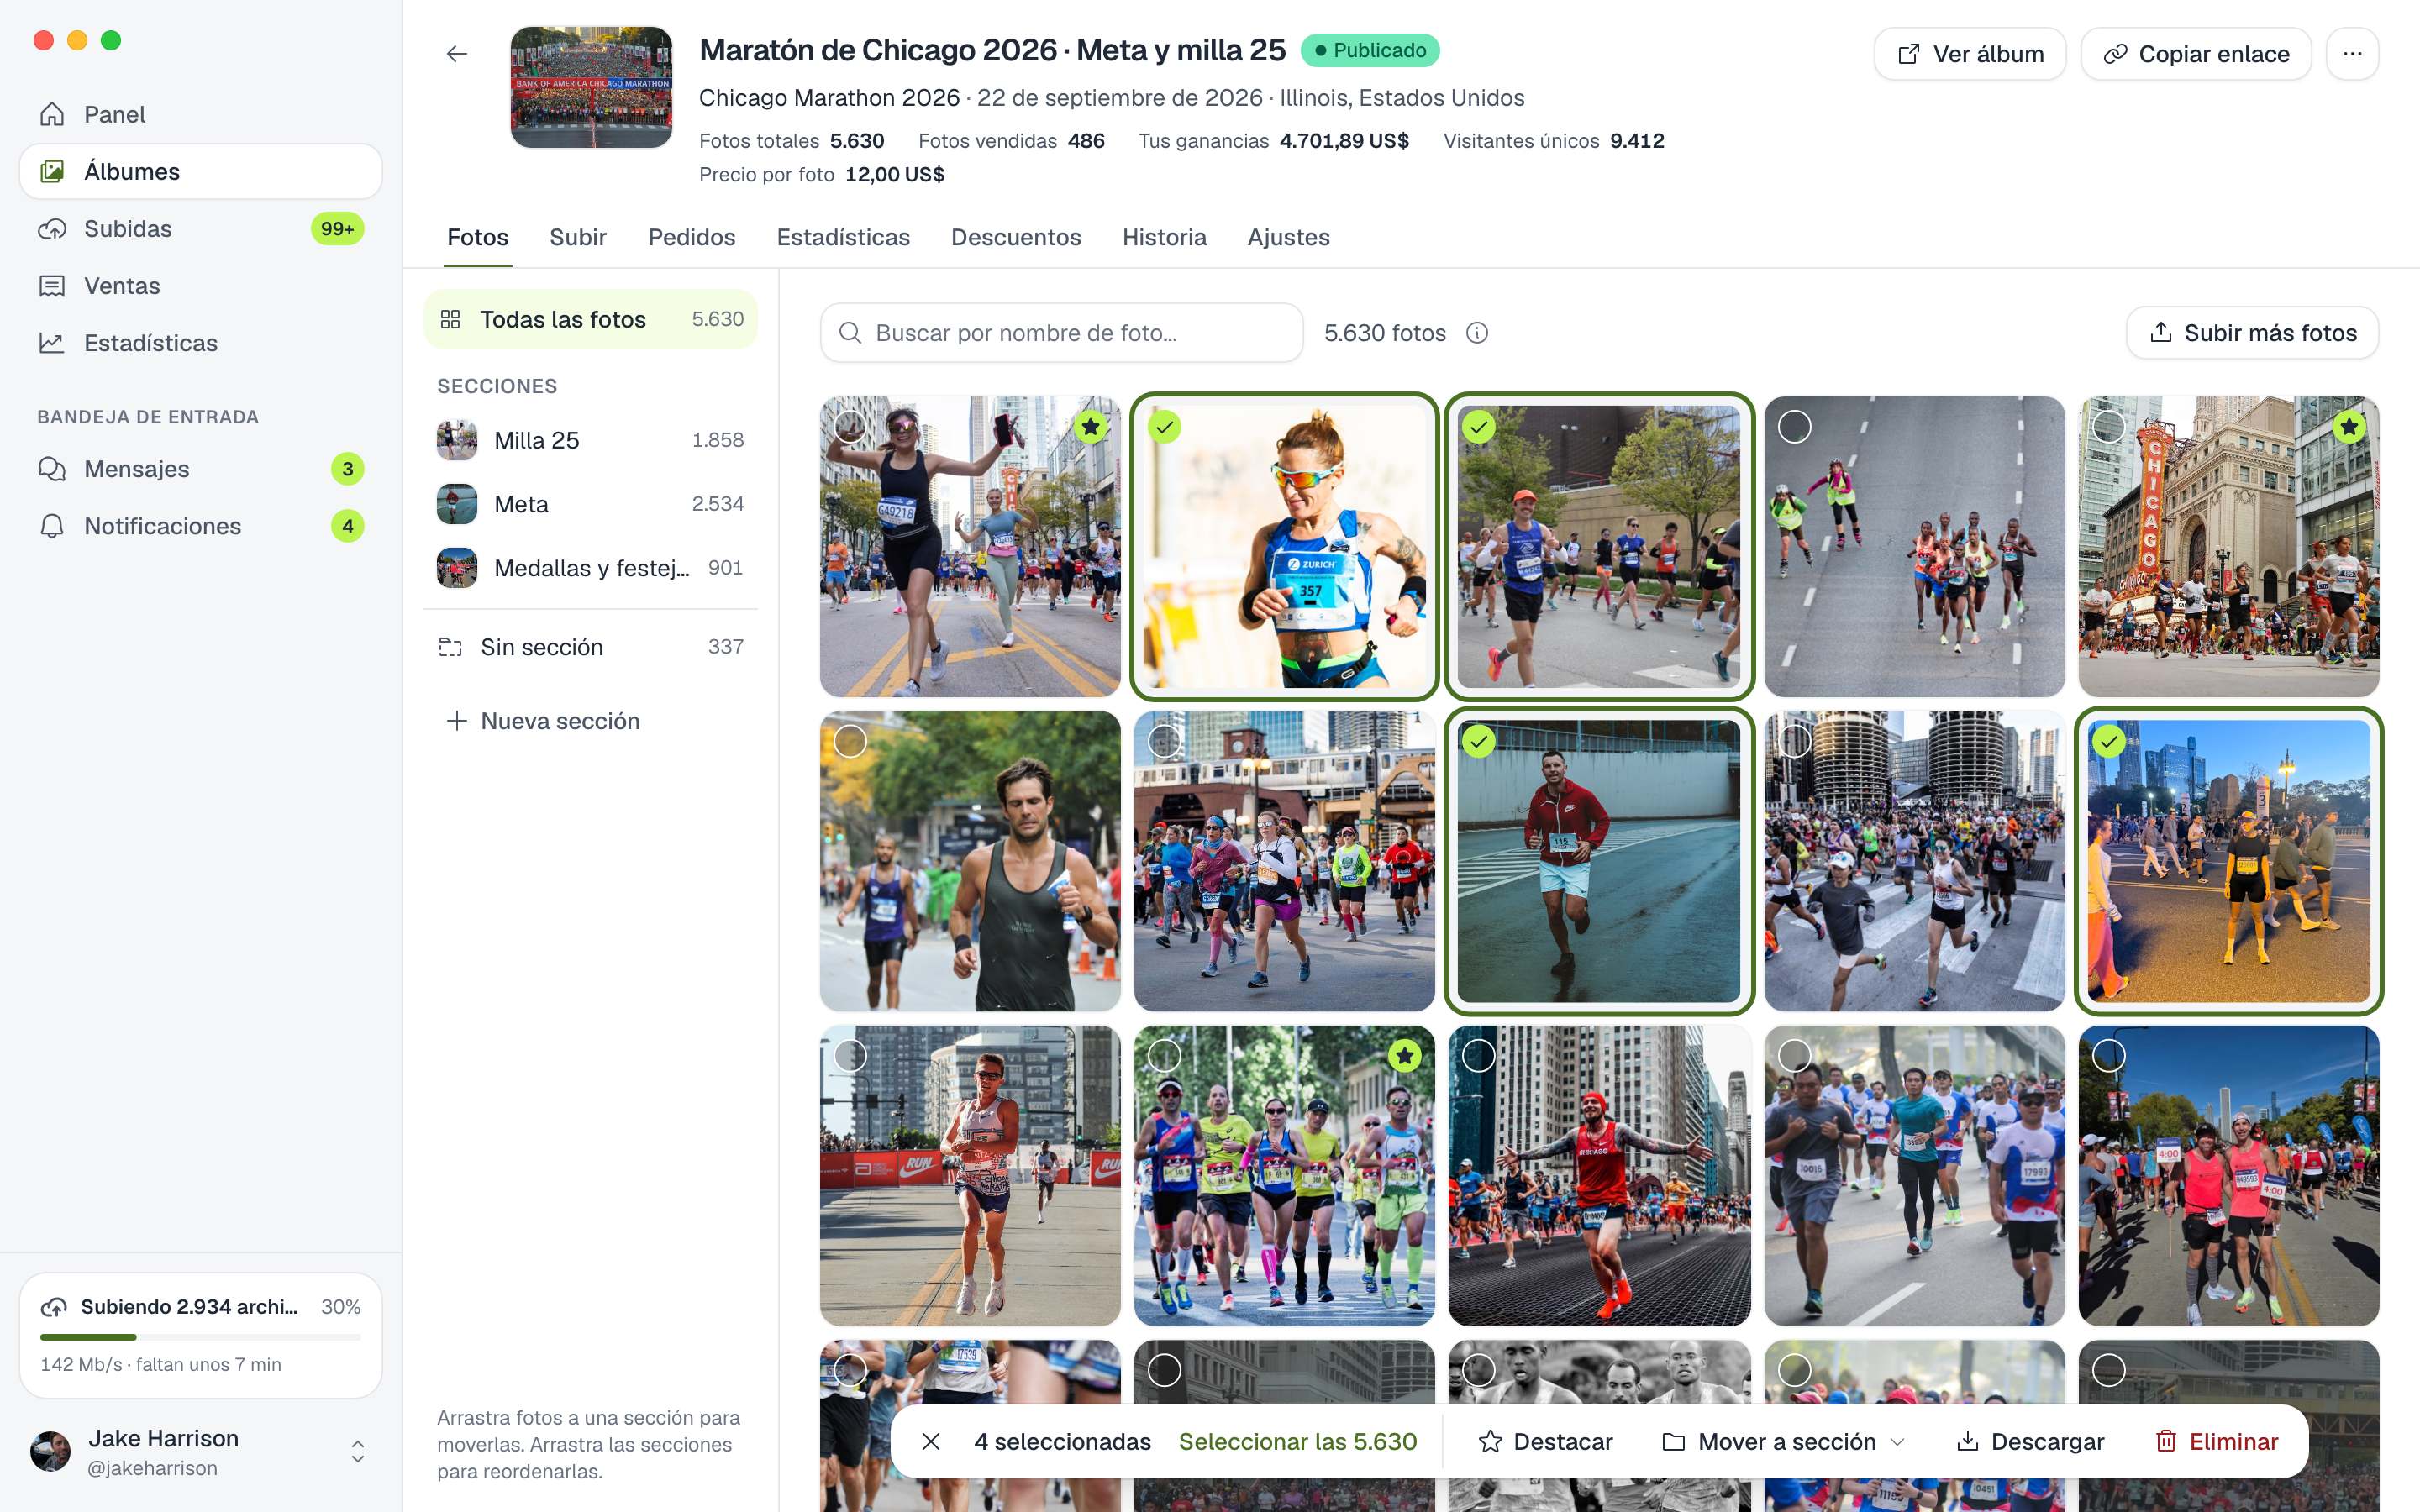The height and width of the screenshot is (1512, 2420).
Task: Go back using the left arrow icon
Action: click(456, 54)
